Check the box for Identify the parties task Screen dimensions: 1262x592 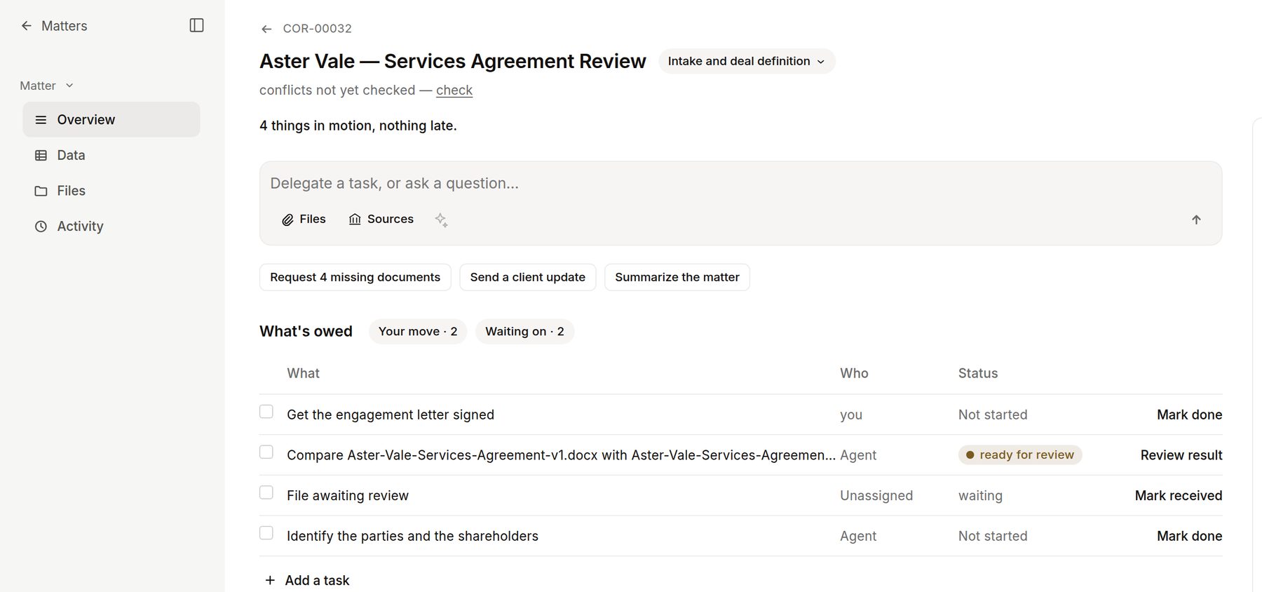pyautogui.click(x=266, y=533)
